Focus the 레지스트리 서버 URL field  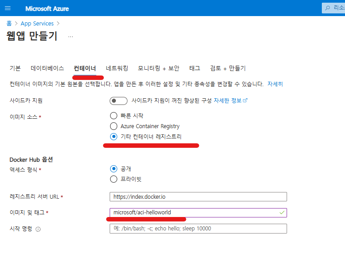(x=198, y=196)
